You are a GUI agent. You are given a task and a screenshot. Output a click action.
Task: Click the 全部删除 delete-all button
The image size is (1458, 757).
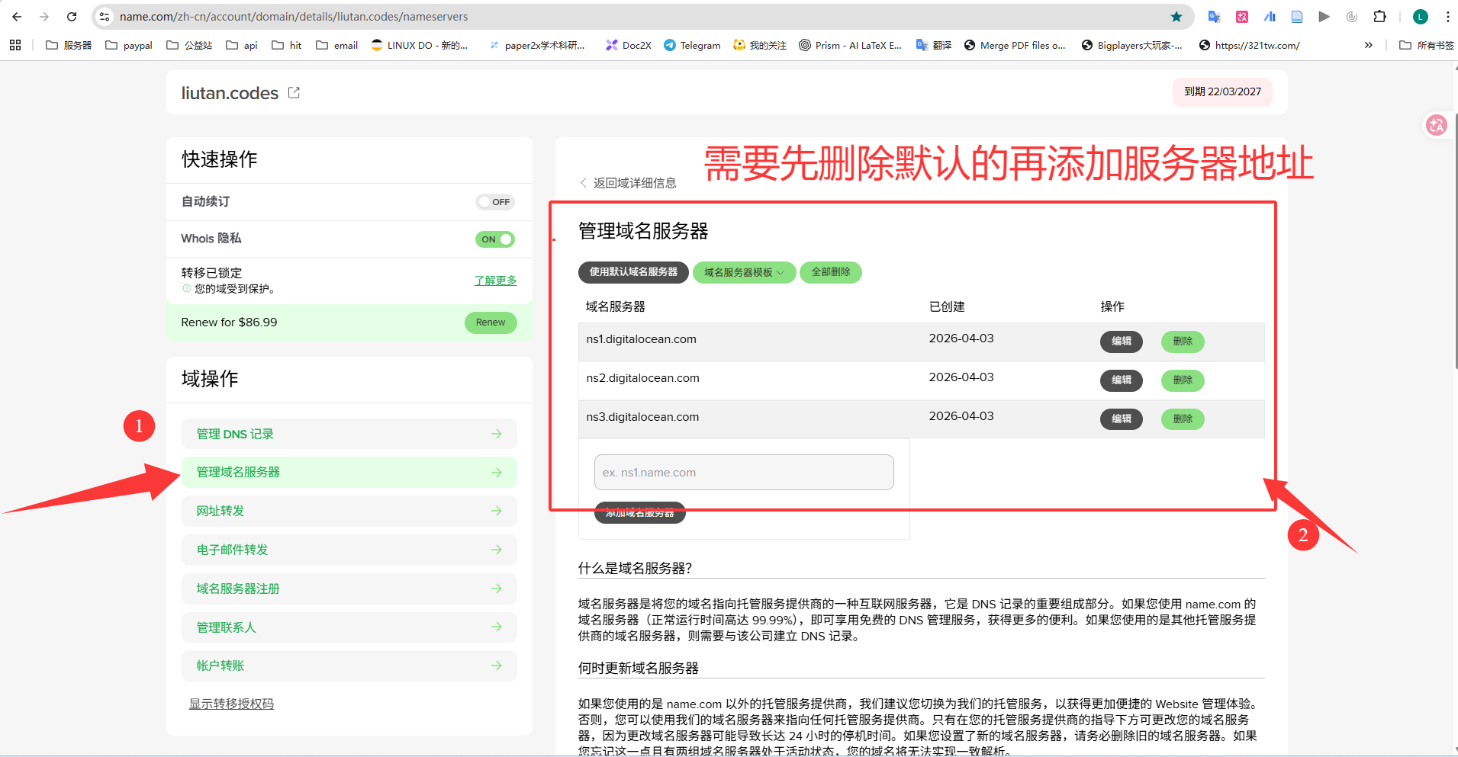[x=831, y=272]
